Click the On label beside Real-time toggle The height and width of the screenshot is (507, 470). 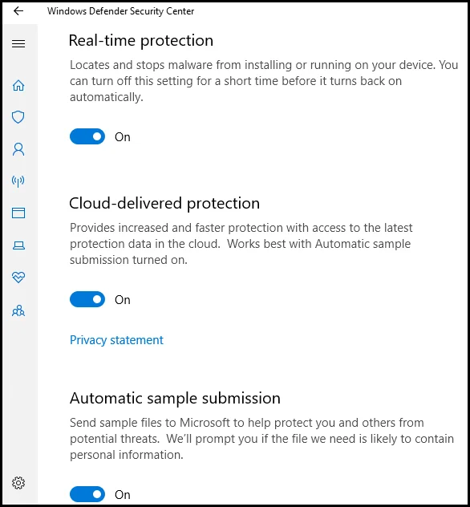click(123, 137)
